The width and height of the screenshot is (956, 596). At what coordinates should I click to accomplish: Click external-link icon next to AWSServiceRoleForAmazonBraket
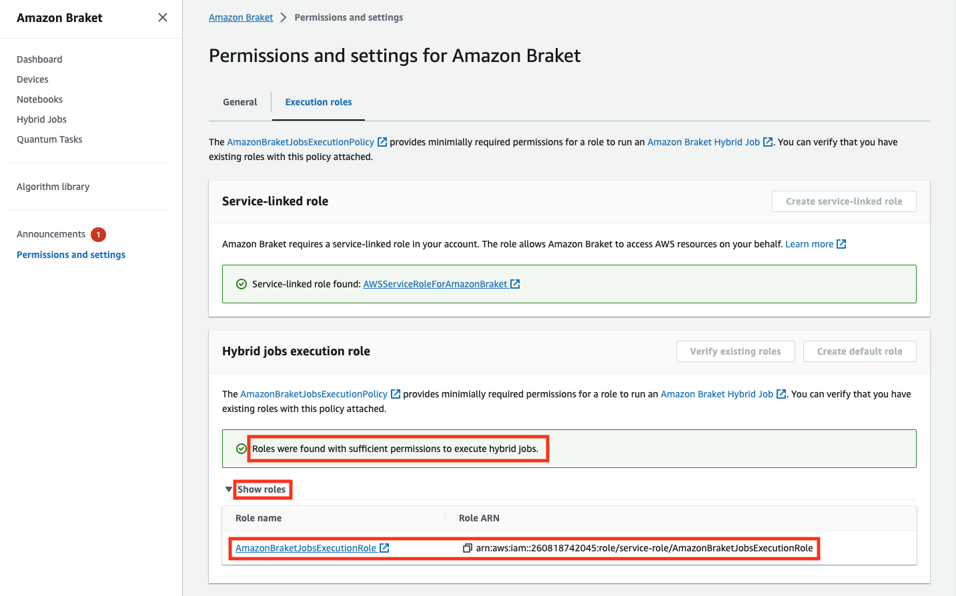tap(515, 284)
